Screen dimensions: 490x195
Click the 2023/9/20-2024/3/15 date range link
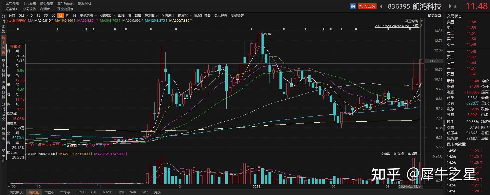pos(397,26)
